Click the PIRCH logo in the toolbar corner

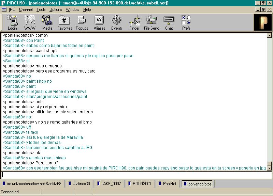263,22
